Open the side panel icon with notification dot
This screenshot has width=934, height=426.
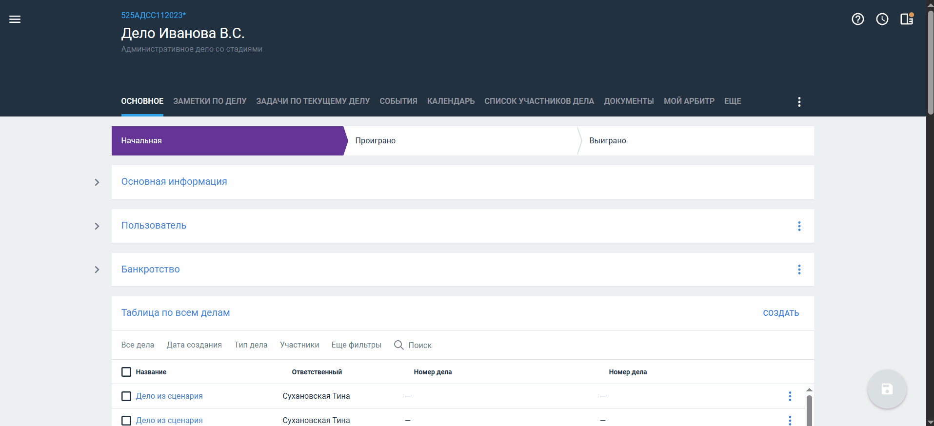906,19
